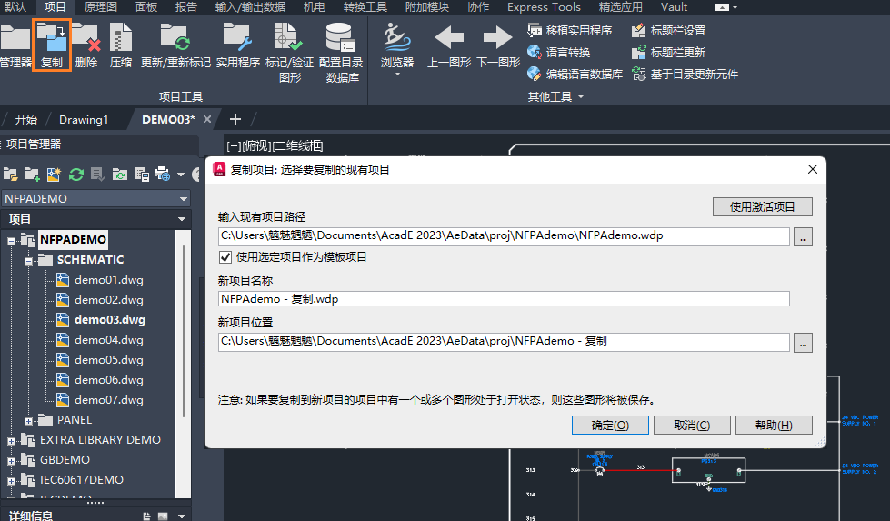Screen dimensions: 890x521
Task: Expand the GBDEMO project node
Action: [11, 461]
